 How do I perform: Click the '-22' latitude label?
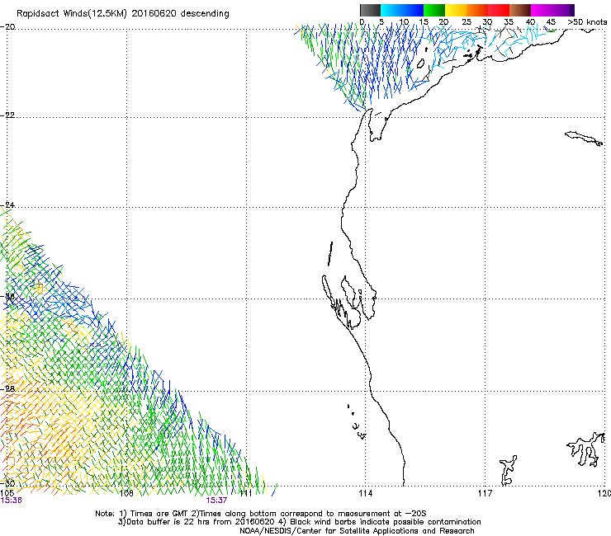(7, 115)
